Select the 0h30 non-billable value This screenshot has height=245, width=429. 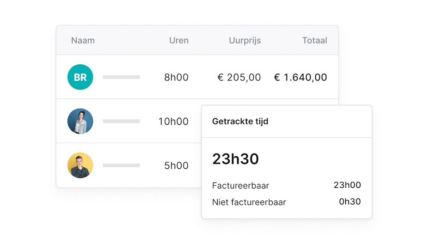tap(349, 202)
